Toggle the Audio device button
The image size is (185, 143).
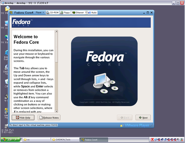[x=92, y=13]
